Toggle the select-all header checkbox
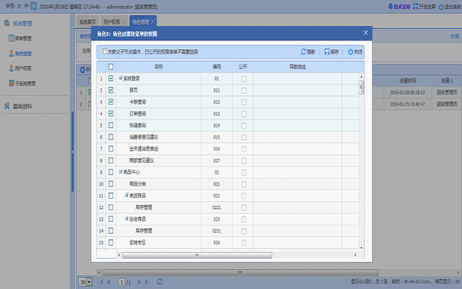The height and width of the screenshot is (289, 462). tap(111, 66)
